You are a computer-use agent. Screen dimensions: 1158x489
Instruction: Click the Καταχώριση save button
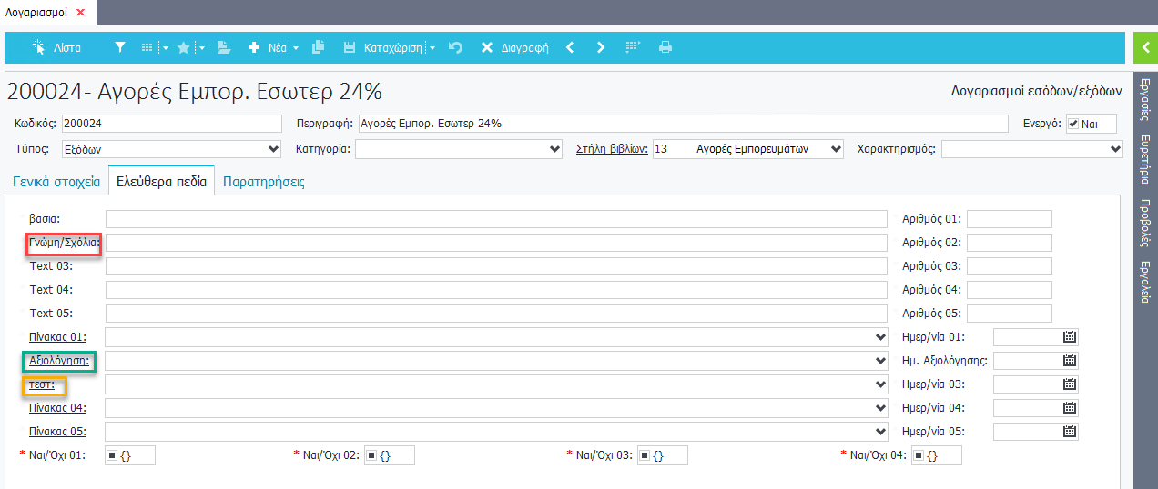point(384,47)
